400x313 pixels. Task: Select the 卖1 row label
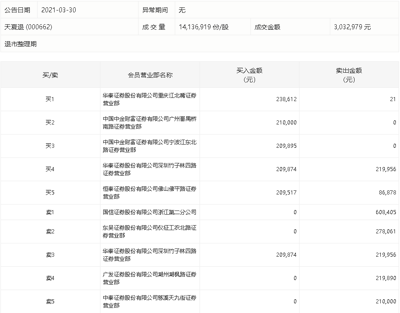(x=50, y=212)
